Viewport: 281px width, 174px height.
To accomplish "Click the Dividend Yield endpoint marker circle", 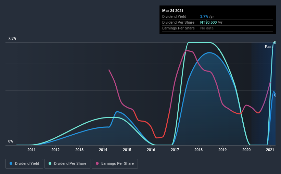I will pos(275,95).
